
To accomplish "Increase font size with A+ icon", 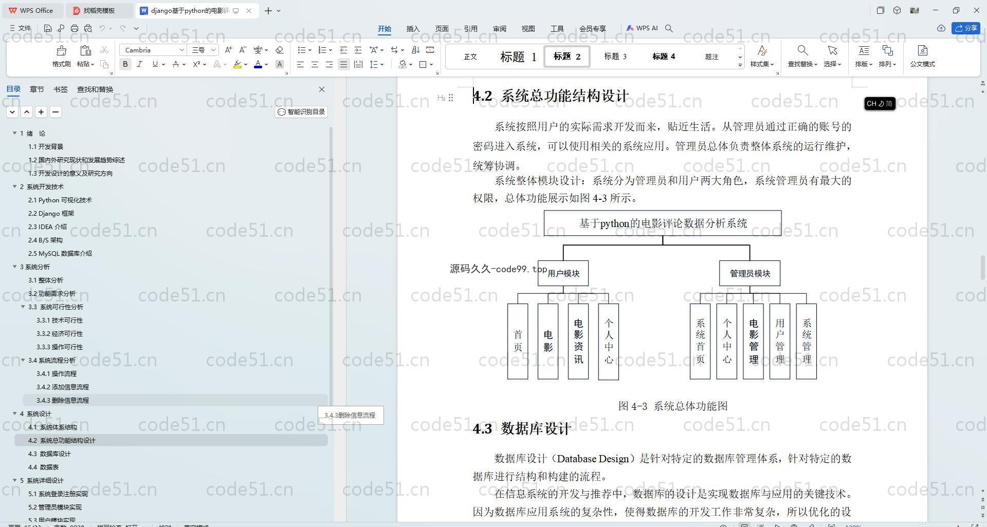I will pyautogui.click(x=228, y=50).
